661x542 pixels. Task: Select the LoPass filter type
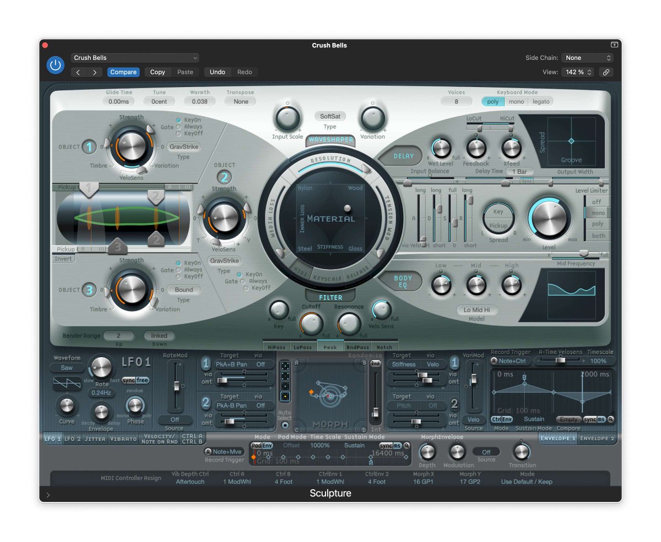[x=304, y=347]
